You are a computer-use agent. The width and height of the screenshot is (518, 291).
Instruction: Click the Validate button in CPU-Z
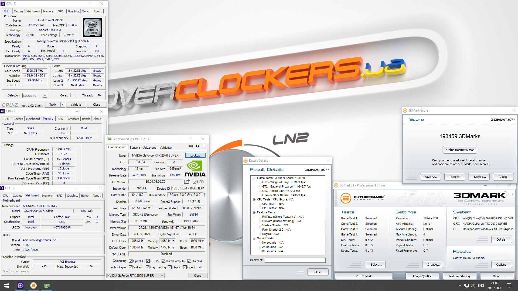[76, 105]
